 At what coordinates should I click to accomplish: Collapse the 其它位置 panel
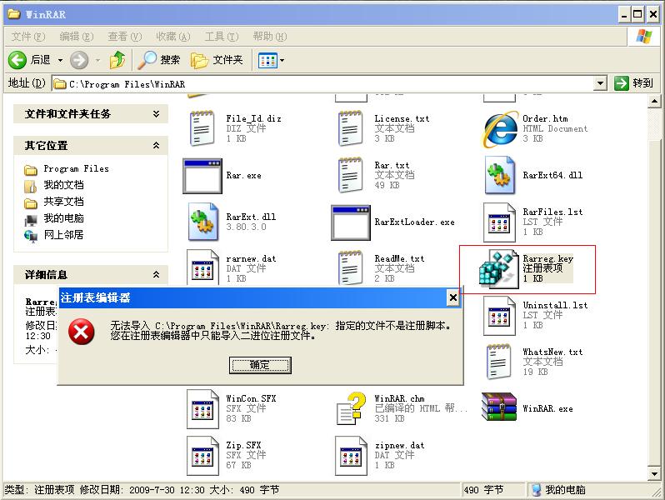click(x=156, y=146)
